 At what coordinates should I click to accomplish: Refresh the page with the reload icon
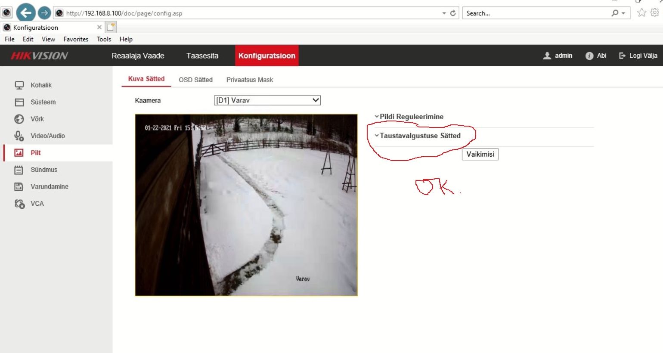point(453,13)
